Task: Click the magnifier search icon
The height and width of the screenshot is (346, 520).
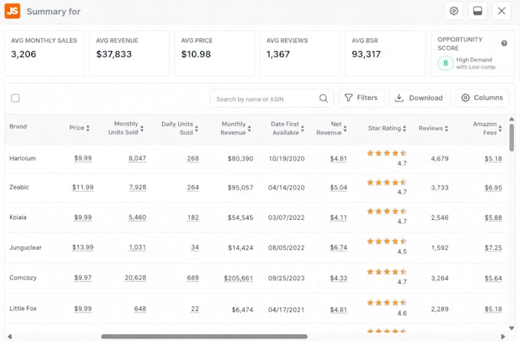Action: (x=323, y=99)
